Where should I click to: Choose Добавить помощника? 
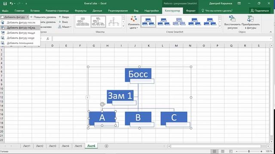(x=20, y=43)
